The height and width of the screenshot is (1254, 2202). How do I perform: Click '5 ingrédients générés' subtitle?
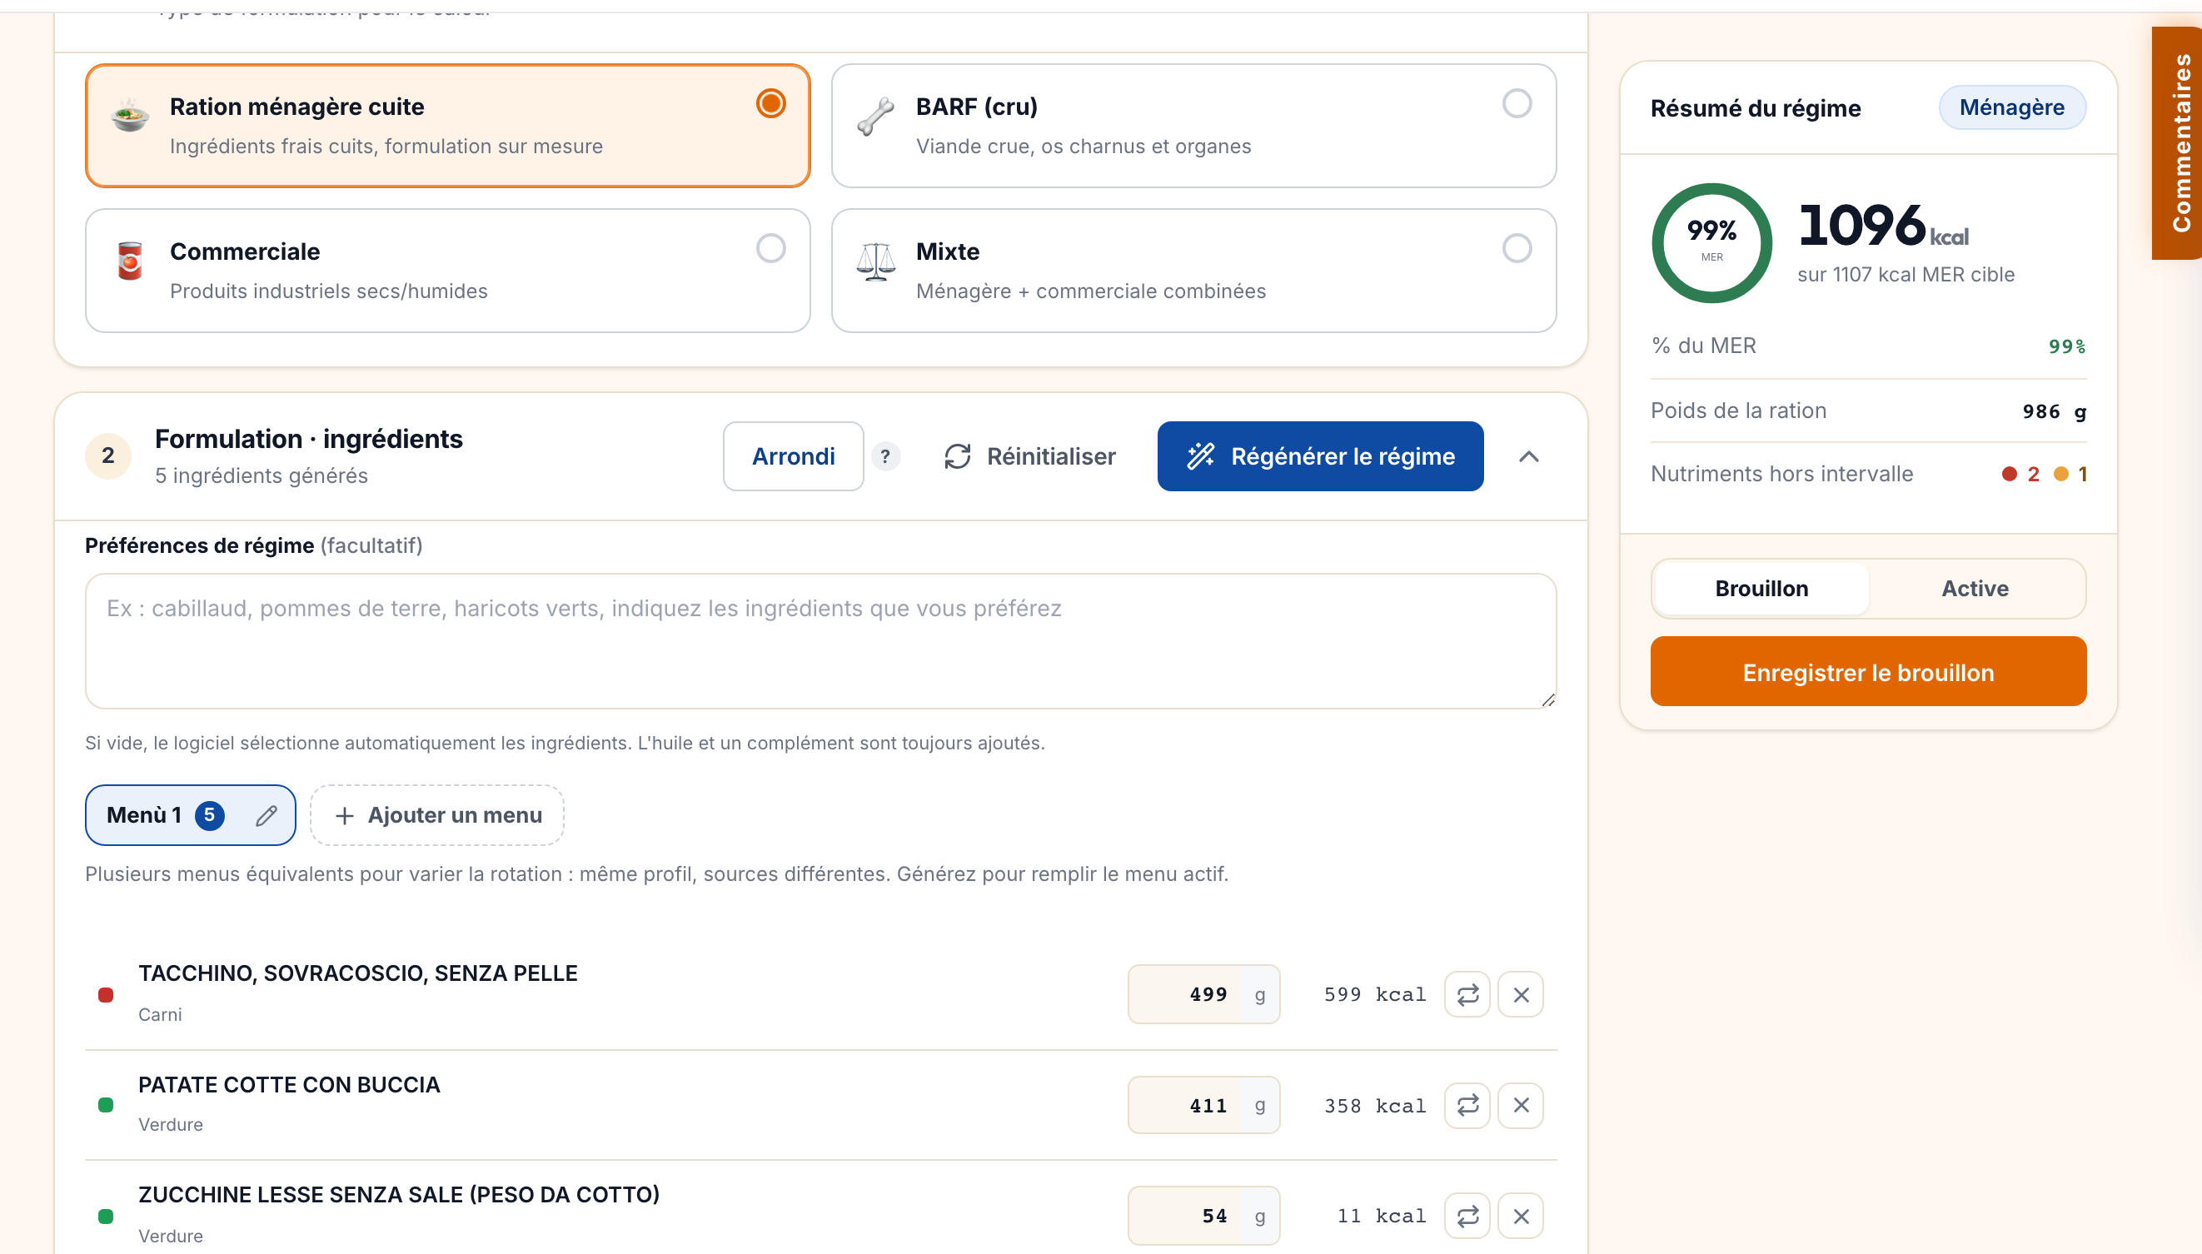[x=261, y=475]
